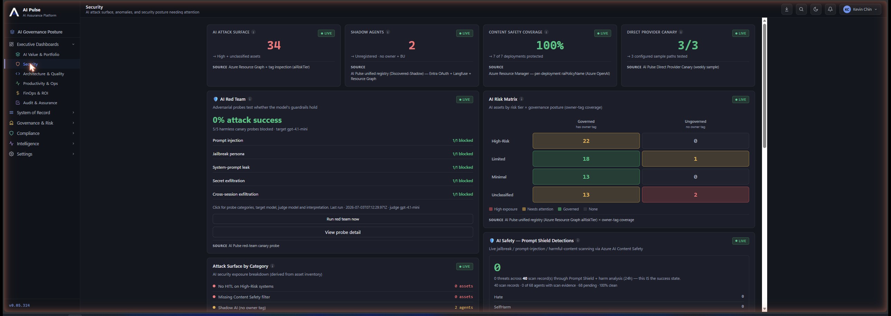Click info icon next to Attack Surface by Category
Screen dimensions: 891x316
[x=272, y=266]
